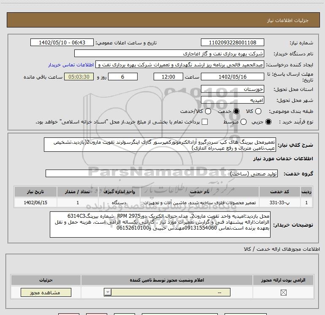The image size is (325, 315).
Task: Click the buyer notes text area
Action: [160, 225]
